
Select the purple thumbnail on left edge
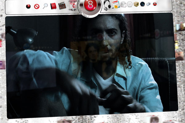(x=2, y=65)
